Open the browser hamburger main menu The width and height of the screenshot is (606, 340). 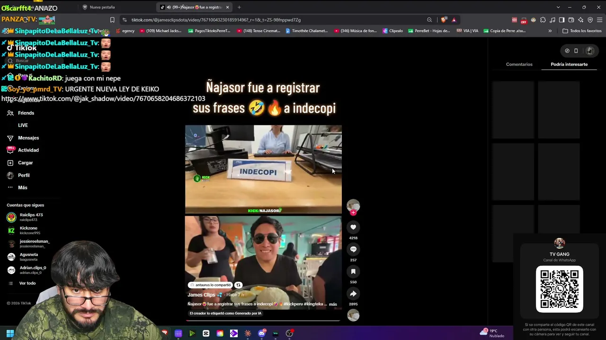point(599,20)
